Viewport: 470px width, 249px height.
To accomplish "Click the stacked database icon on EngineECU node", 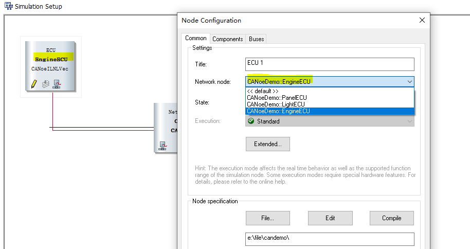I will point(46,84).
